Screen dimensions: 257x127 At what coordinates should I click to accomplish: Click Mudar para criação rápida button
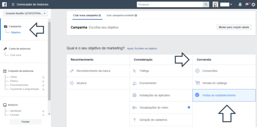[x=234, y=27]
